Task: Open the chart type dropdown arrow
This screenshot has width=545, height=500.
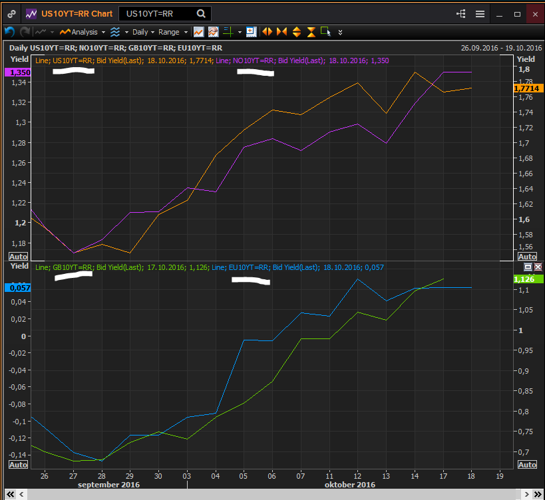Action: coord(52,33)
